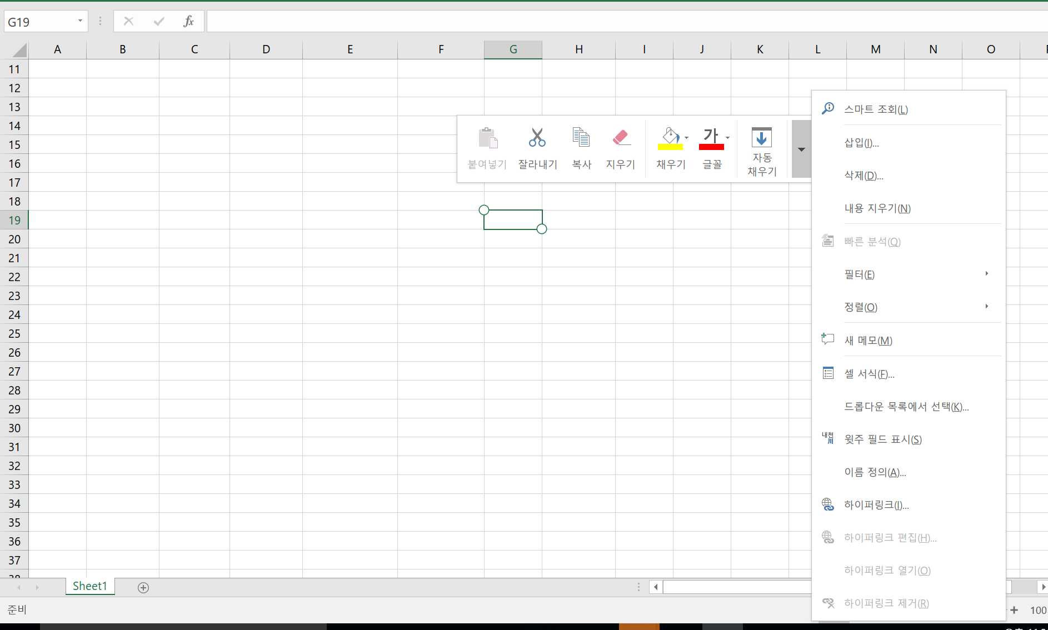Add a new sheet with plus icon
Viewport: 1048px width, 630px height.
(143, 587)
